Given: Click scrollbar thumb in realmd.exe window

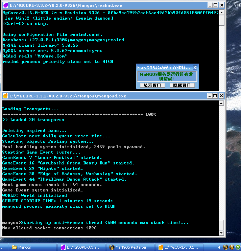Looking at the screenshot, I should click(x=221, y=20).
